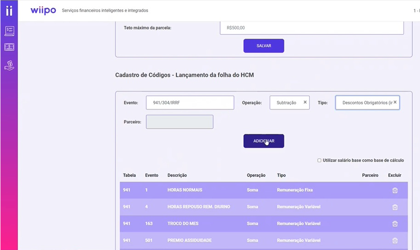Open the wiipo sidebar logo icon
Screen dimensions: 420x250
(9, 11)
